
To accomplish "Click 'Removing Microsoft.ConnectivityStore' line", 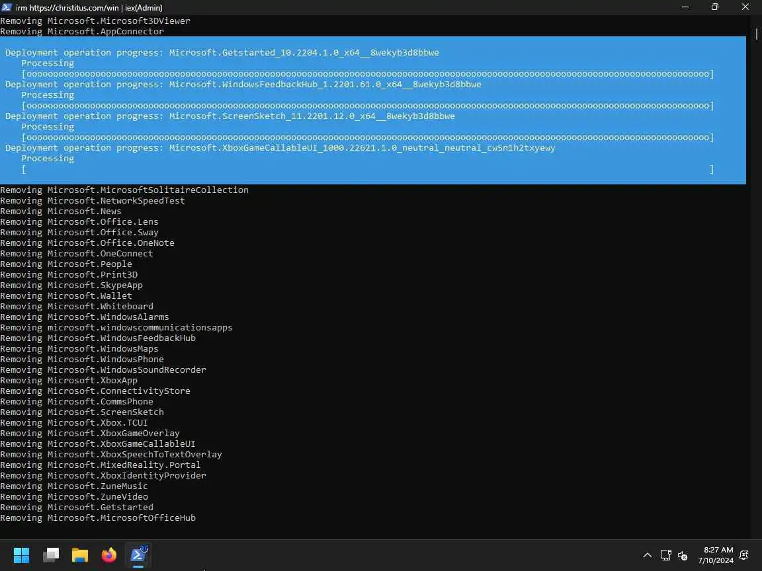I will click(x=95, y=391).
